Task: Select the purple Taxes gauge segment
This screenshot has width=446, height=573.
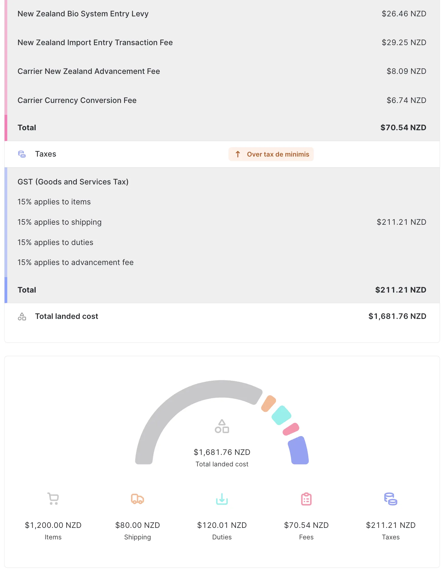Action: click(x=298, y=451)
